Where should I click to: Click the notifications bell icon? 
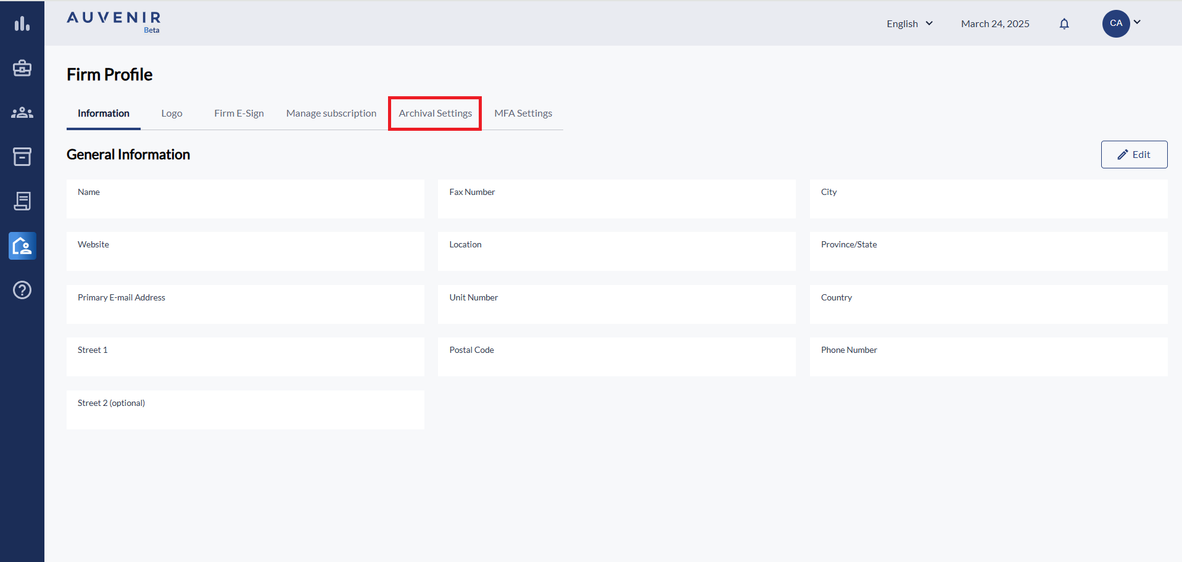point(1064,24)
